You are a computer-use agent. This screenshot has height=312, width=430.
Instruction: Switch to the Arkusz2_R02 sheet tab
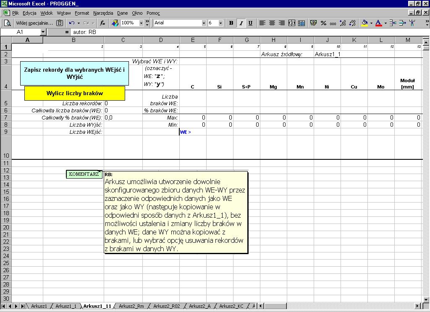[167, 306]
